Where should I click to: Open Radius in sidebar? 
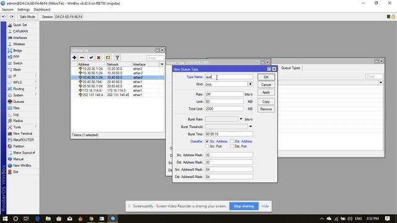[18, 121]
